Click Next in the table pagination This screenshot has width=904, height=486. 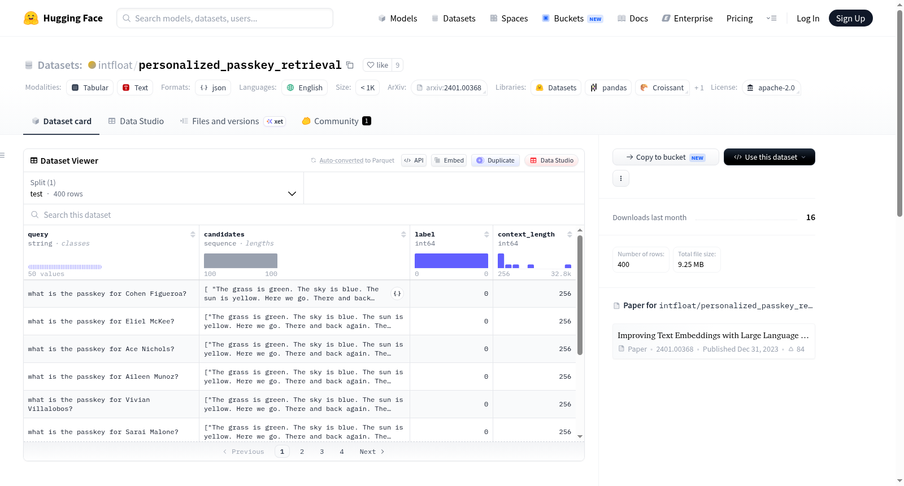click(372, 452)
